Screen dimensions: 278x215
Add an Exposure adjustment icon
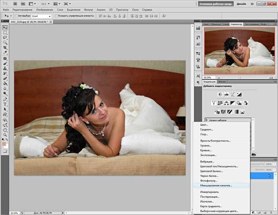[239, 94]
